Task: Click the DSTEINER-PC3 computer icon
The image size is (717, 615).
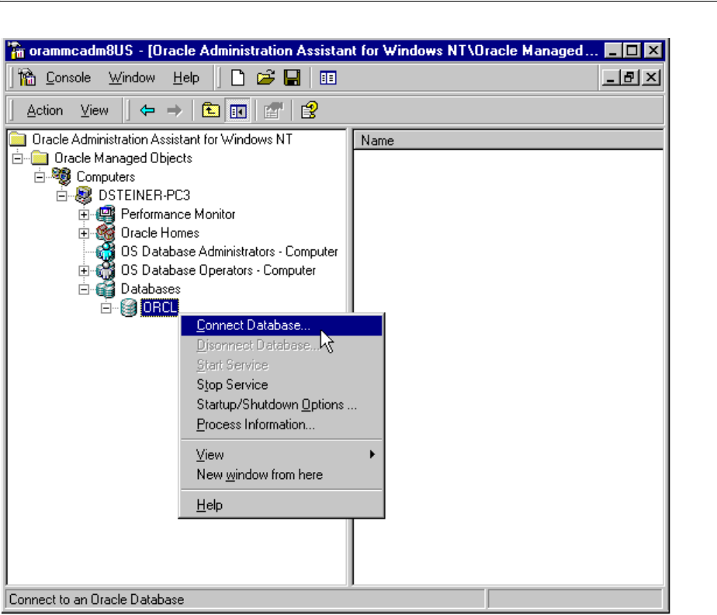Action: (x=83, y=196)
